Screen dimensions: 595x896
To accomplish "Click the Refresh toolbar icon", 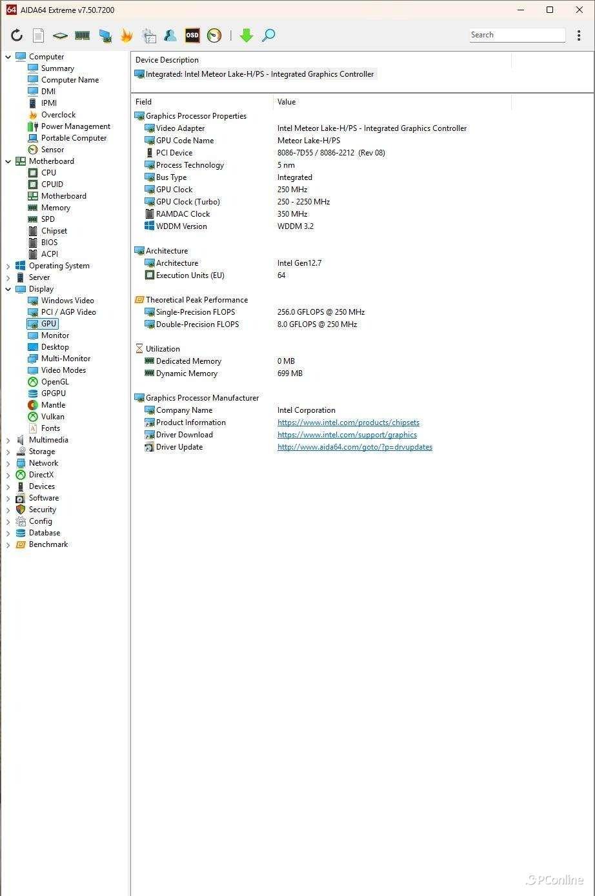I will click(x=17, y=35).
